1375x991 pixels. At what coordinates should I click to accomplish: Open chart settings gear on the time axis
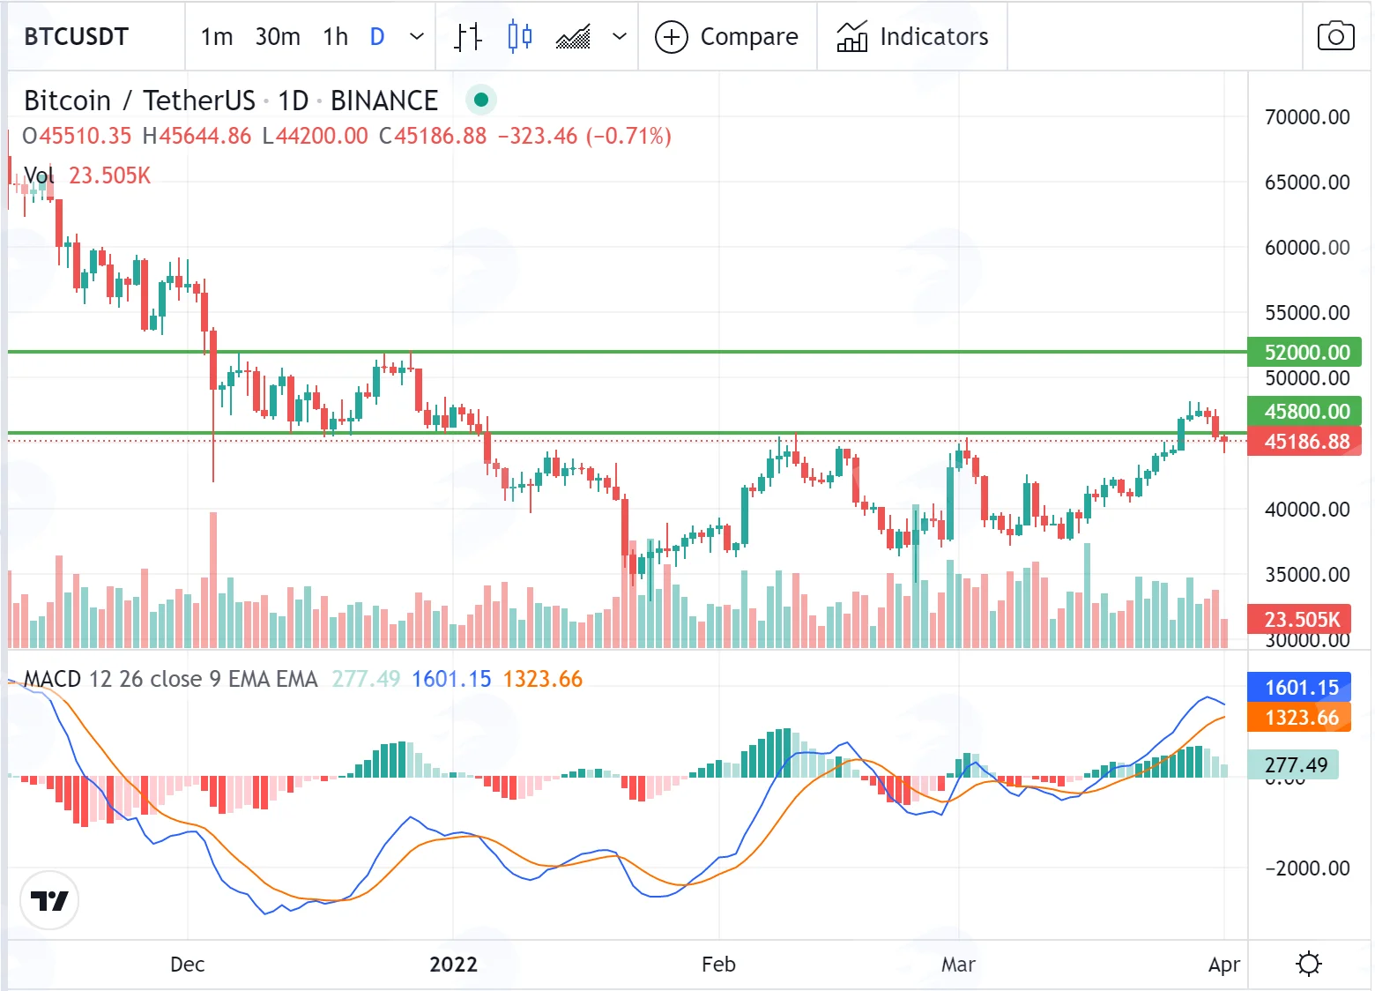[x=1309, y=964]
